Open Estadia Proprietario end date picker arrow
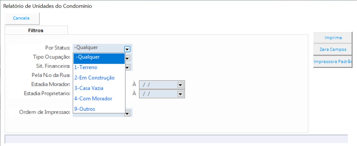The height and width of the screenshot is (146, 357). [180, 94]
